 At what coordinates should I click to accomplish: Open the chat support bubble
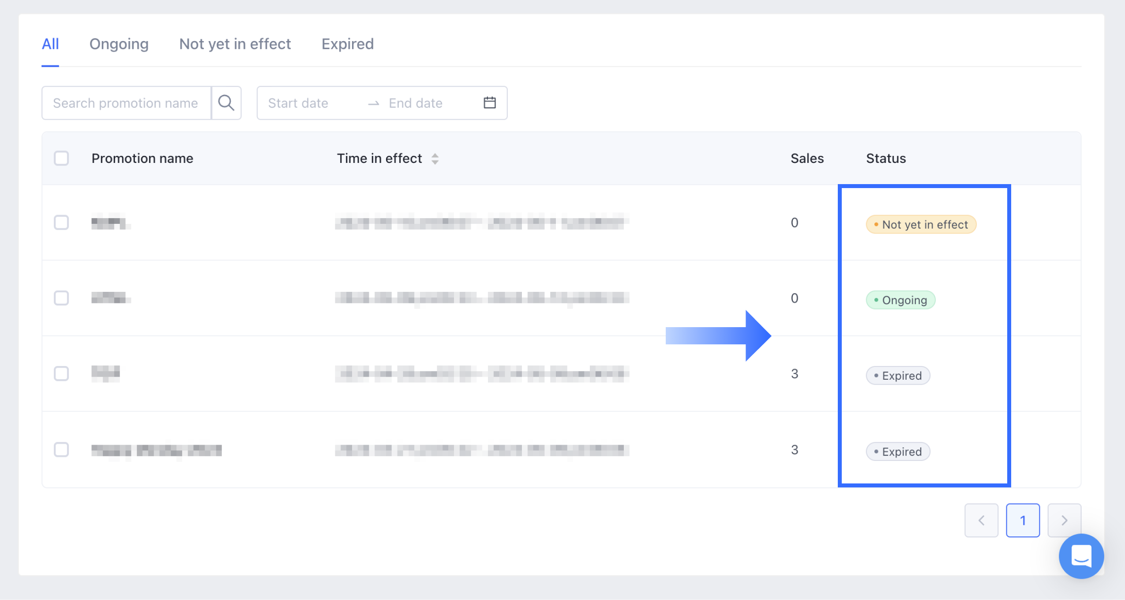point(1081,556)
